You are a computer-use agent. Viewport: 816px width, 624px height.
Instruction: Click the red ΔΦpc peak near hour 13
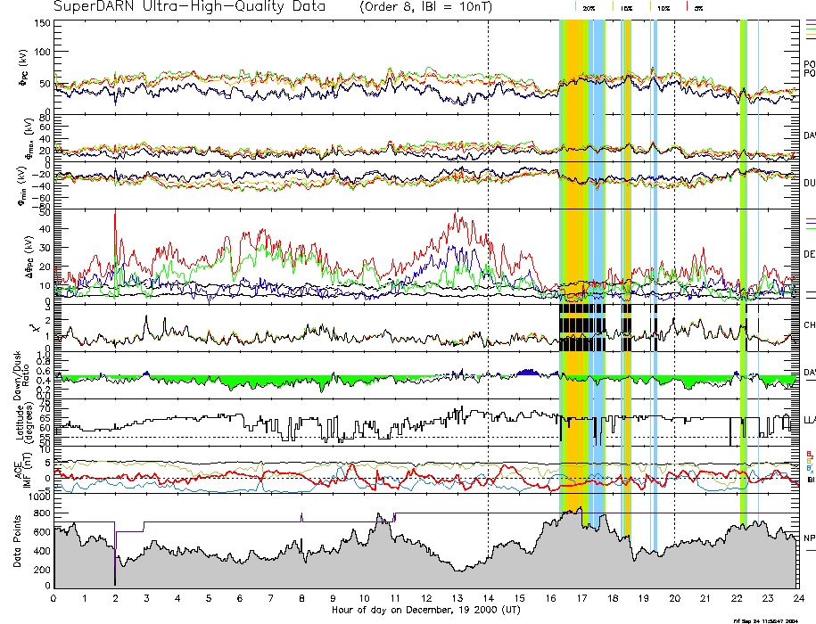457,216
